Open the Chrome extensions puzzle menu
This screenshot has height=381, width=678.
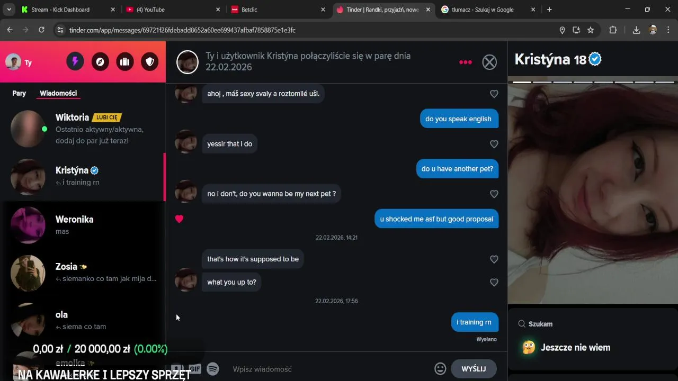click(x=613, y=30)
